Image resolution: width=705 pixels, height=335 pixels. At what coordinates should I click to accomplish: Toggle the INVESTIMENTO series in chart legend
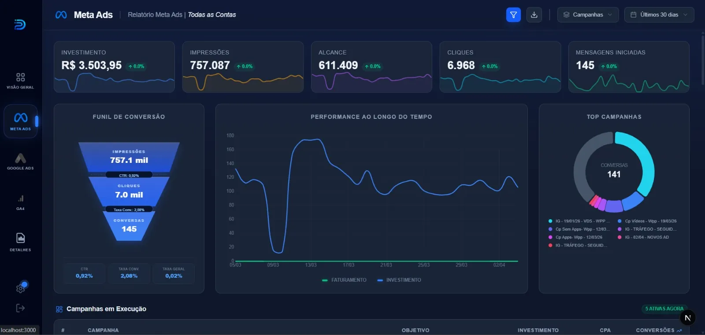pyautogui.click(x=399, y=280)
